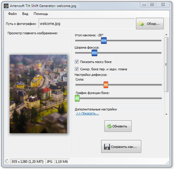Maximize the Tilt Shift Generator window
The image size is (174, 169).
tap(152, 5)
